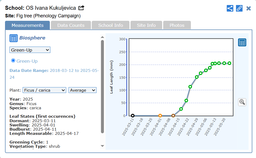Image resolution: width=256 pixels, height=158 pixels.
Task: Select the Measurements tab
Action: pyautogui.click(x=27, y=25)
